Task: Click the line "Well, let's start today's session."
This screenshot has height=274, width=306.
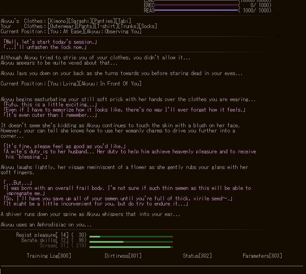Action: coord(50,42)
